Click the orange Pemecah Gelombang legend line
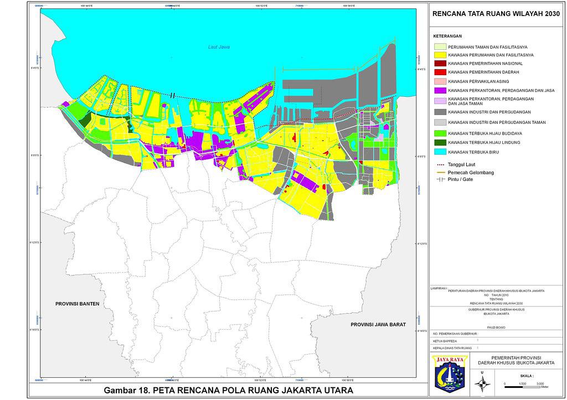The height and width of the screenshot is (400, 567). [x=440, y=173]
